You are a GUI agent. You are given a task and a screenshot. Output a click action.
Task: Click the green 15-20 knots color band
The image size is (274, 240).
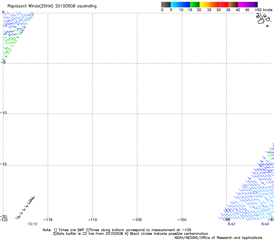click(x=195, y=4)
